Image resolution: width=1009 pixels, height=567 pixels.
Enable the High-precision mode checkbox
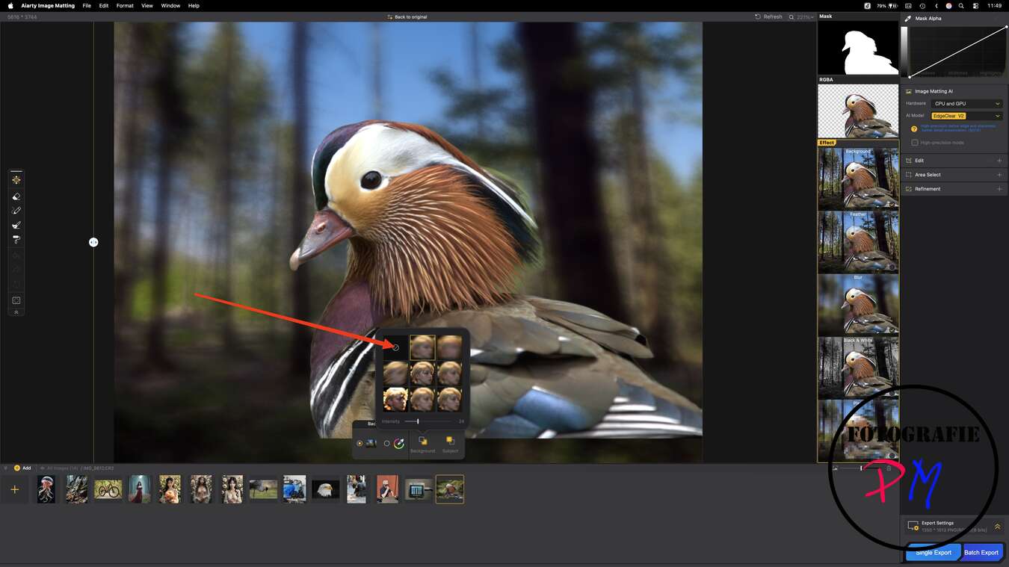coord(915,143)
